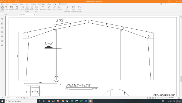The width and height of the screenshot is (182, 103).
Task: Go to last page
Action: 21,98
